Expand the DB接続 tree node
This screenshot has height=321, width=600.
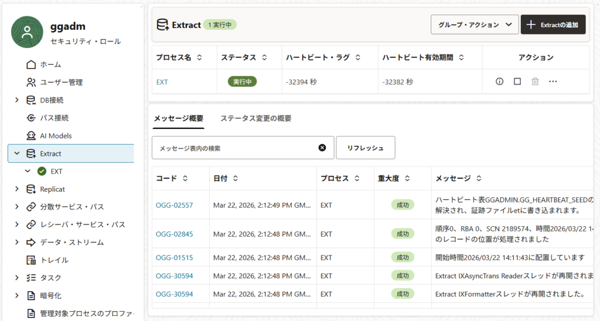click(x=16, y=100)
